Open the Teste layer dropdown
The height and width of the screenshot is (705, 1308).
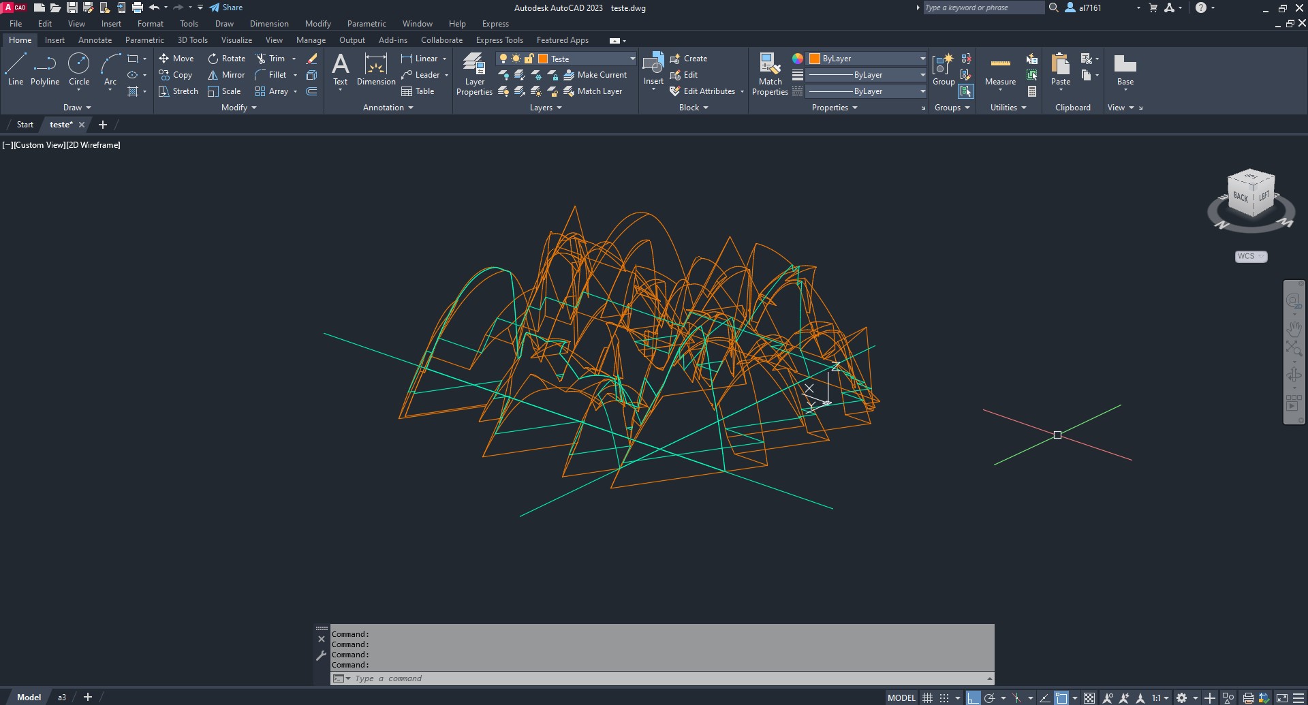(x=632, y=59)
